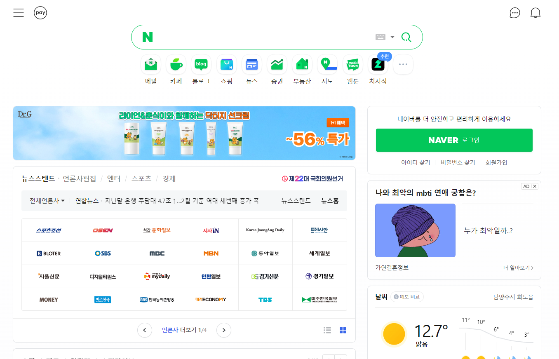Open Naver Pay icon

(40, 13)
